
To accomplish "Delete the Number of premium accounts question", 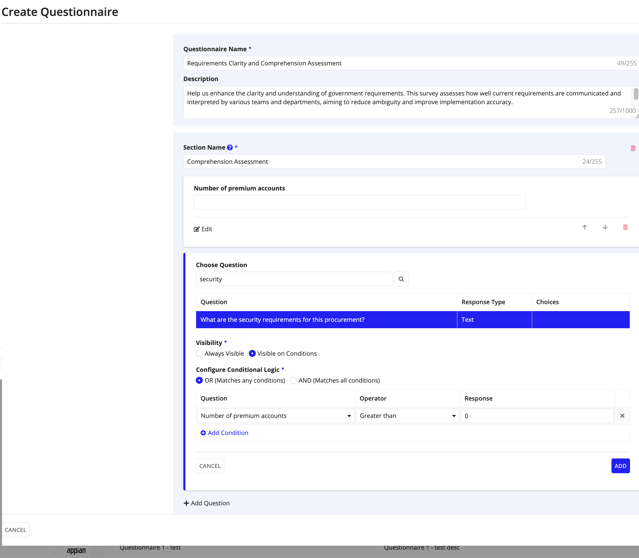I will (x=625, y=227).
